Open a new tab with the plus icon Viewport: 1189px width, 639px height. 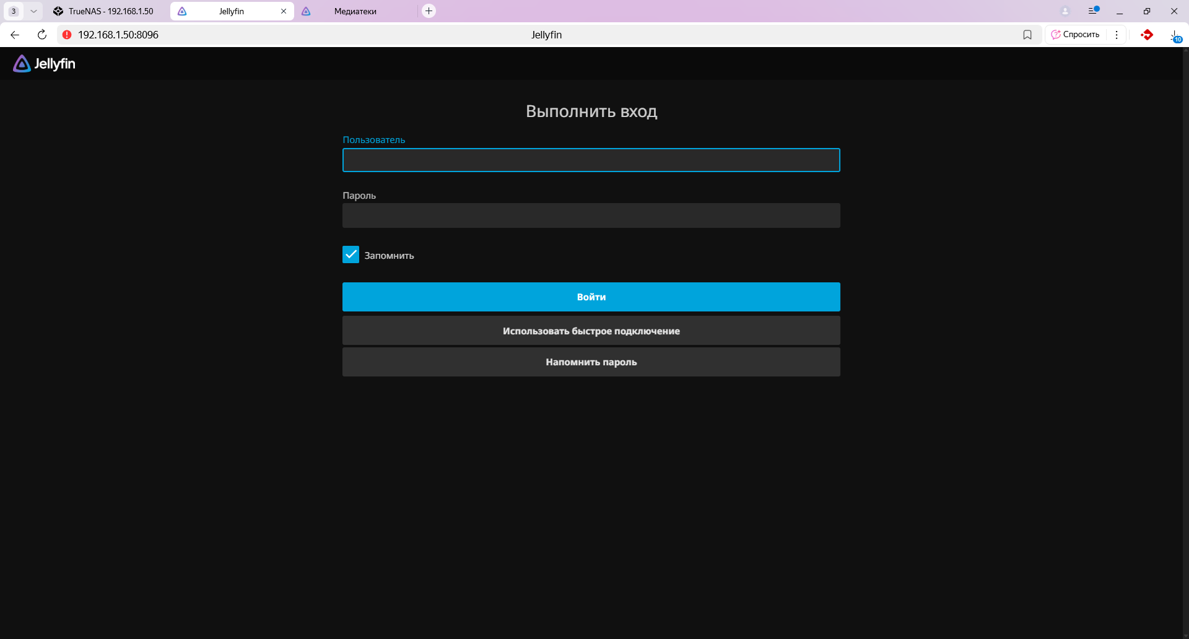tap(429, 11)
